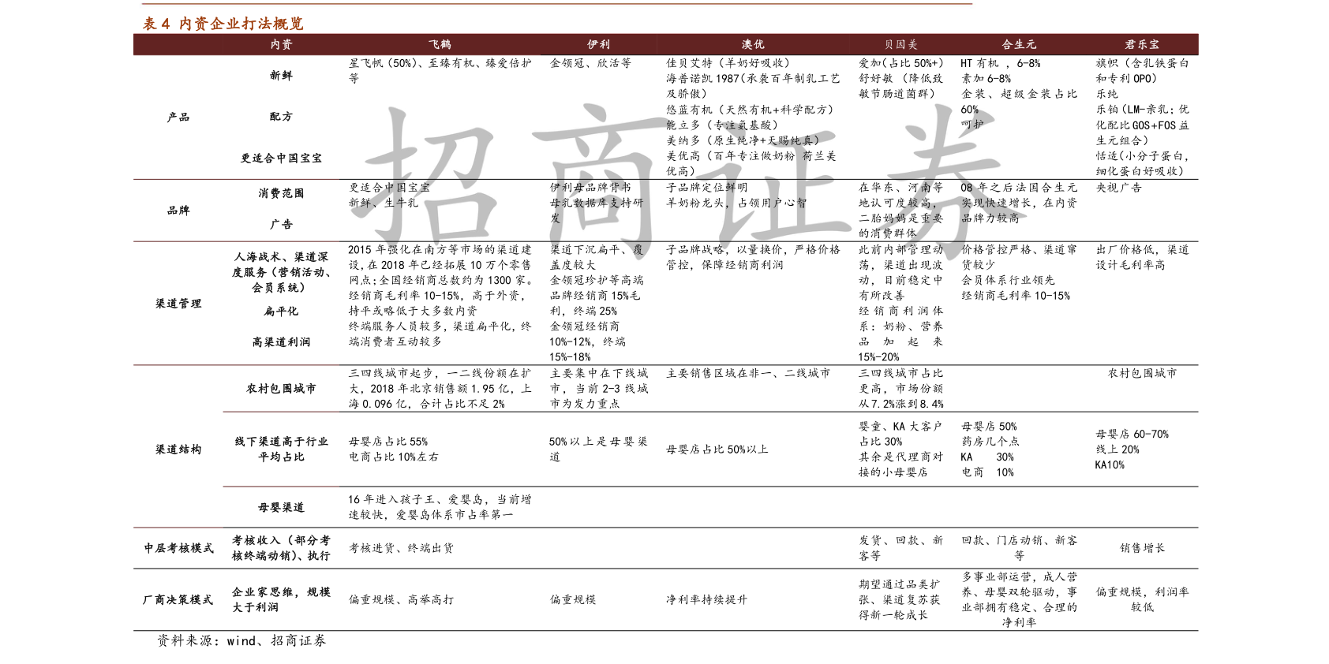Image resolution: width=1329 pixels, height=664 pixels.
Task: Click the 16年进入孩子王 cell
Action: [x=440, y=507]
